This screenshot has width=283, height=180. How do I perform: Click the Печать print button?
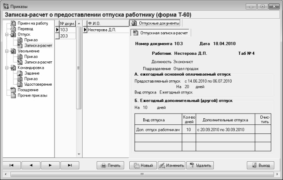pyautogui.click(x=111, y=165)
